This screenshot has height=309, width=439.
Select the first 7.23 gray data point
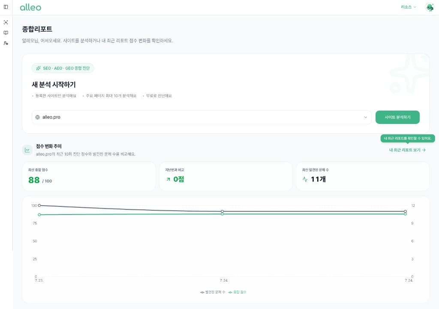coord(39,206)
